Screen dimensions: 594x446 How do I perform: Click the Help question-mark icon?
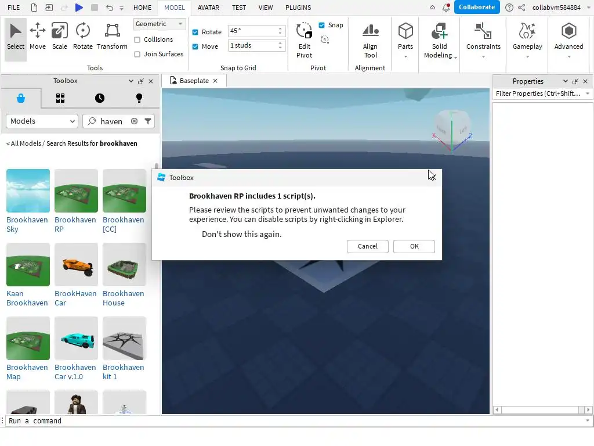(509, 7)
